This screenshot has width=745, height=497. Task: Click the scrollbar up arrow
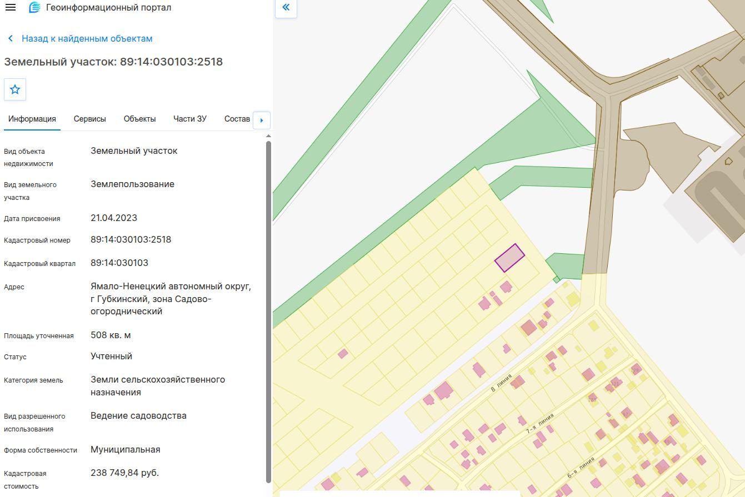[269, 136]
